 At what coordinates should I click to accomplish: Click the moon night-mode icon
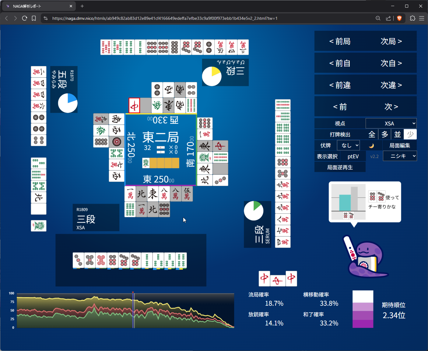coord(371,146)
